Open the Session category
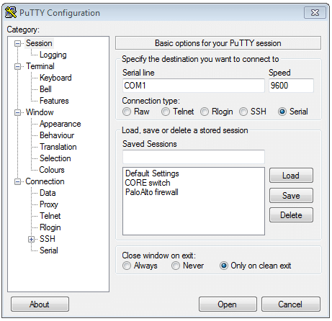Screen dimensions: 332x321 pyautogui.click(x=39, y=43)
